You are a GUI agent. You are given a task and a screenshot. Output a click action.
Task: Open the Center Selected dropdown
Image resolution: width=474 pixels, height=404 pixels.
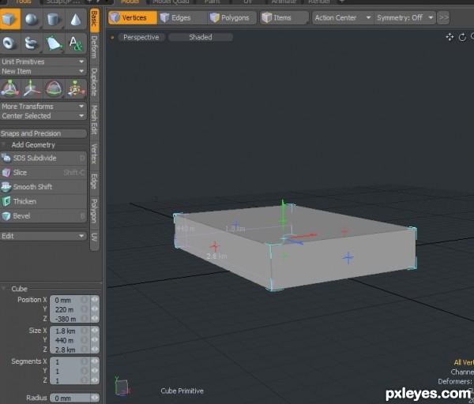[43, 116]
